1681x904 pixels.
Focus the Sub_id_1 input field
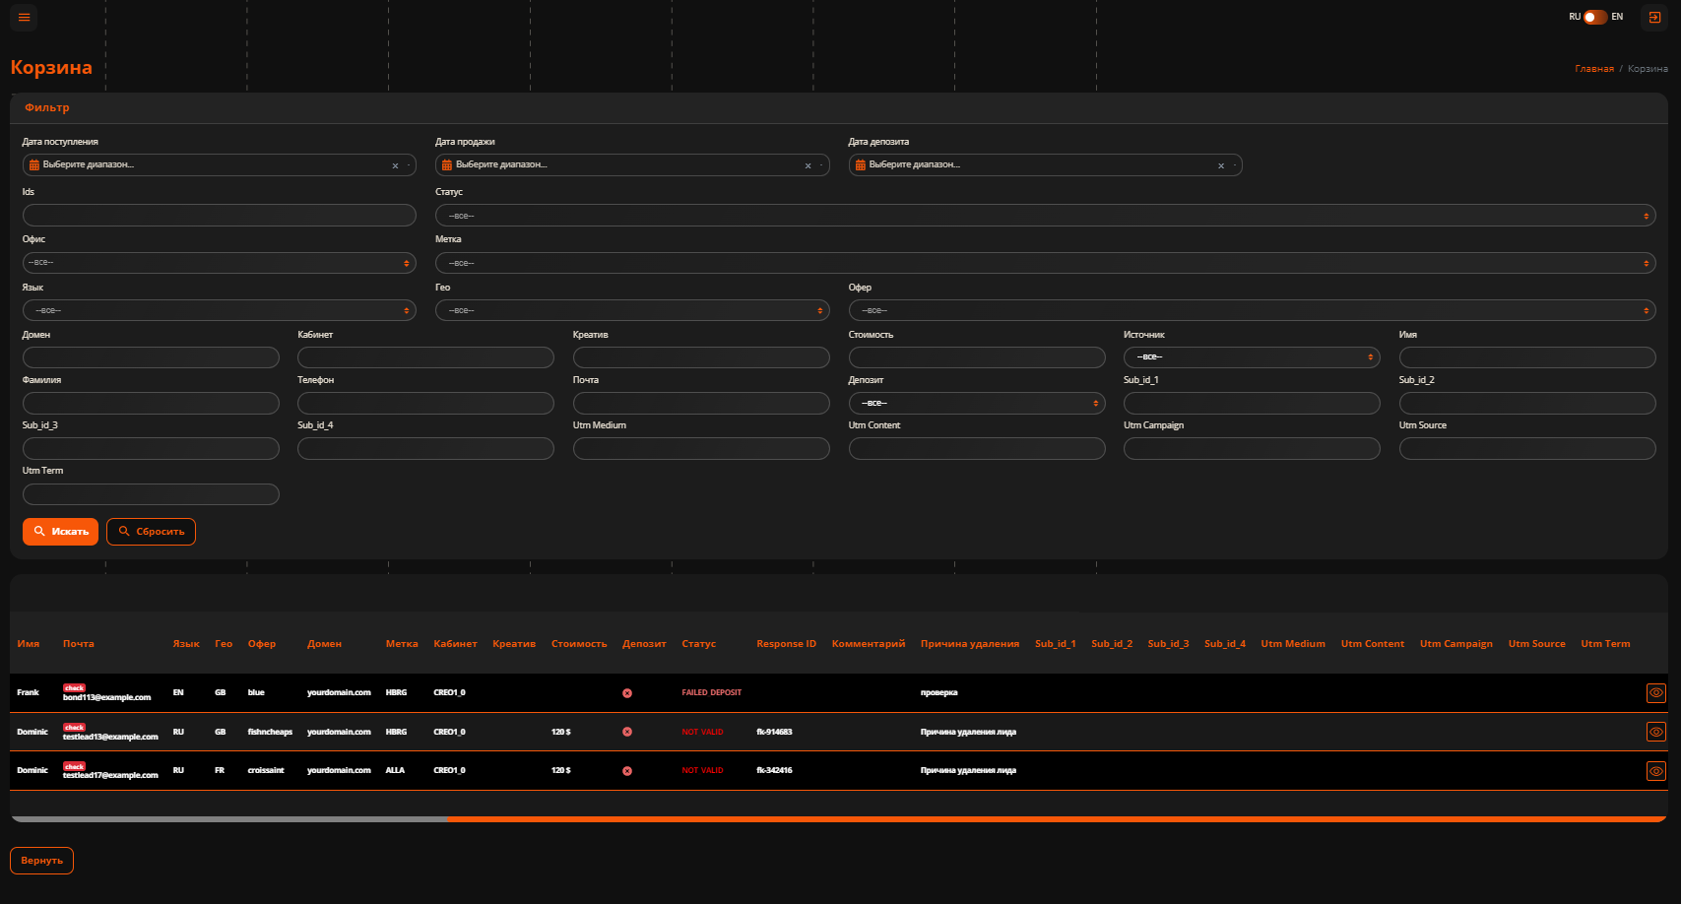click(1252, 403)
